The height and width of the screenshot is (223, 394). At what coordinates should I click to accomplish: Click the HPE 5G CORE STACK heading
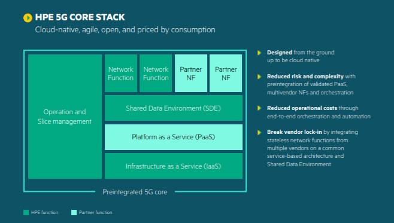click(x=80, y=17)
